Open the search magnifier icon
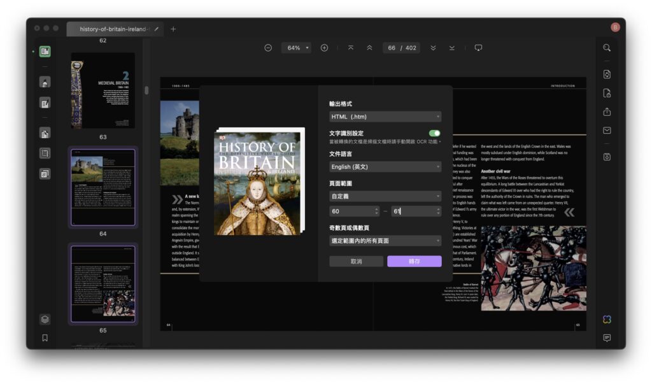This screenshot has height=384, width=652. (607, 48)
